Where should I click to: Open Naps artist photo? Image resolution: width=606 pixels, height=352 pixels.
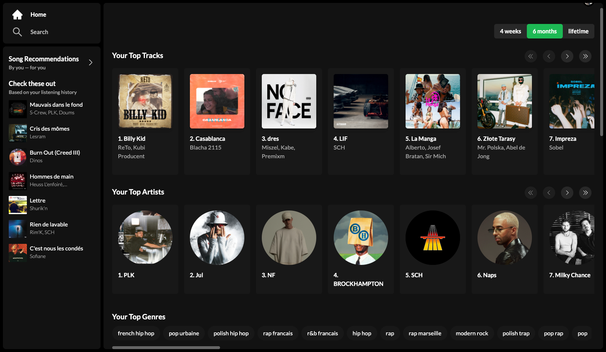pyautogui.click(x=505, y=238)
